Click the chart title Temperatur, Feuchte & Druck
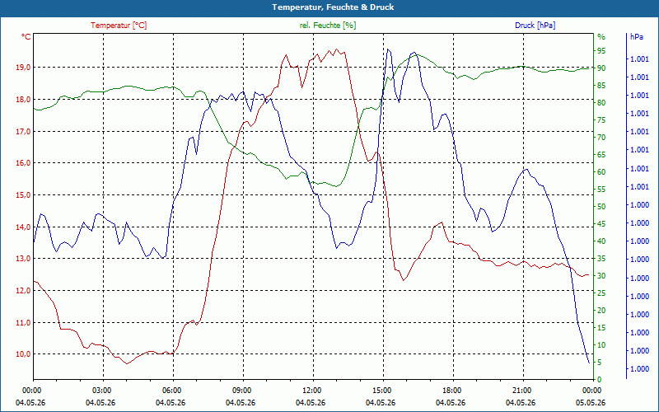 (333, 7)
